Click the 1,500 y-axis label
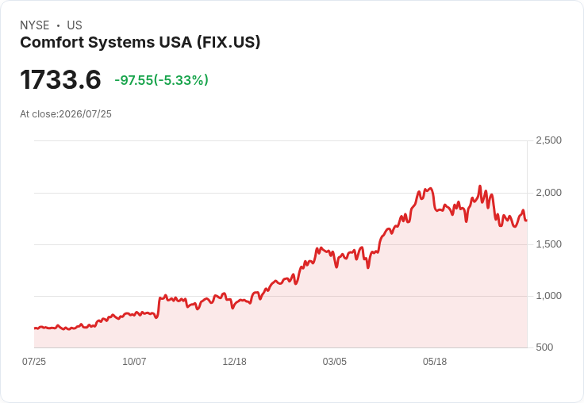The width and height of the screenshot is (584, 403). [x=548, y=244]
